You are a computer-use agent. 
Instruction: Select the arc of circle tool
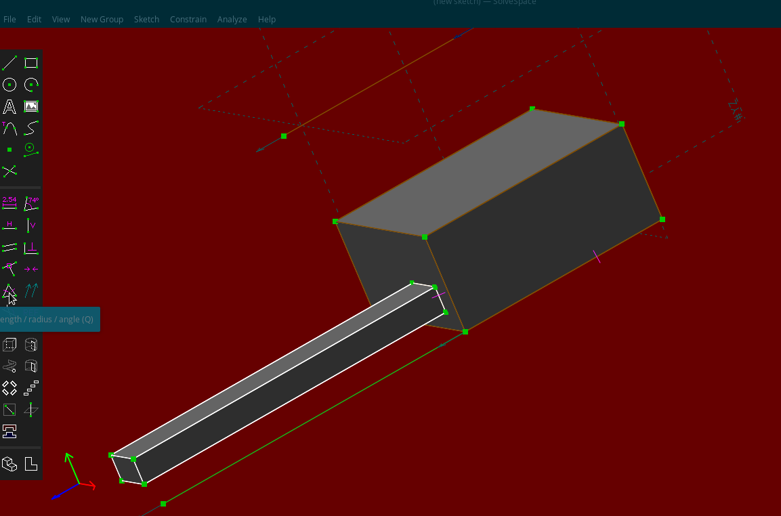tap(30, 84)
